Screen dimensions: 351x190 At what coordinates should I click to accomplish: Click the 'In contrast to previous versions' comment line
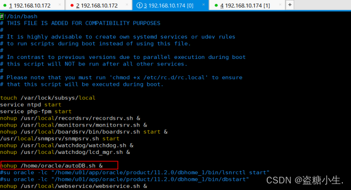pos(123,57)
